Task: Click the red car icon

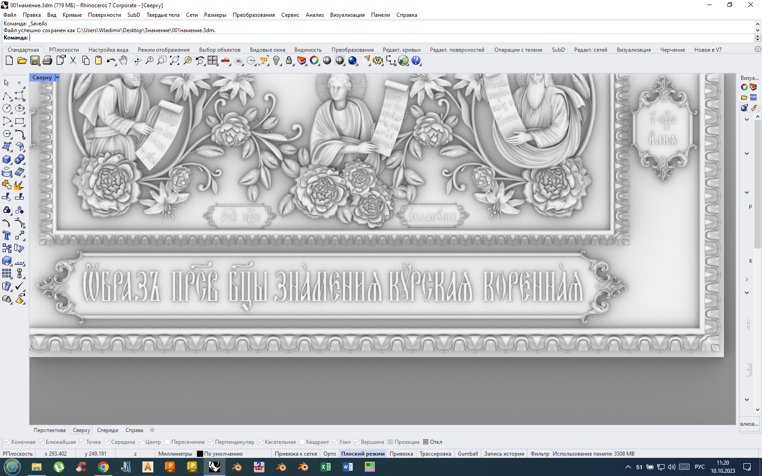Action: (225, 60)
